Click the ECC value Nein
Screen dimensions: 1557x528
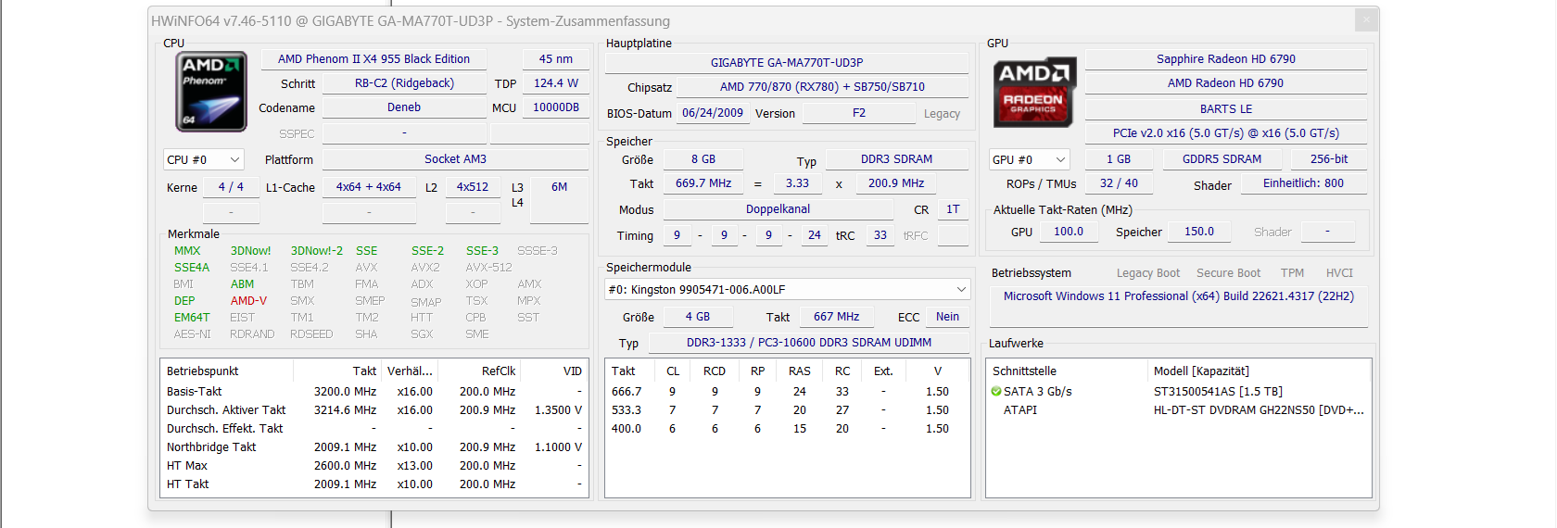coord(948,317)
